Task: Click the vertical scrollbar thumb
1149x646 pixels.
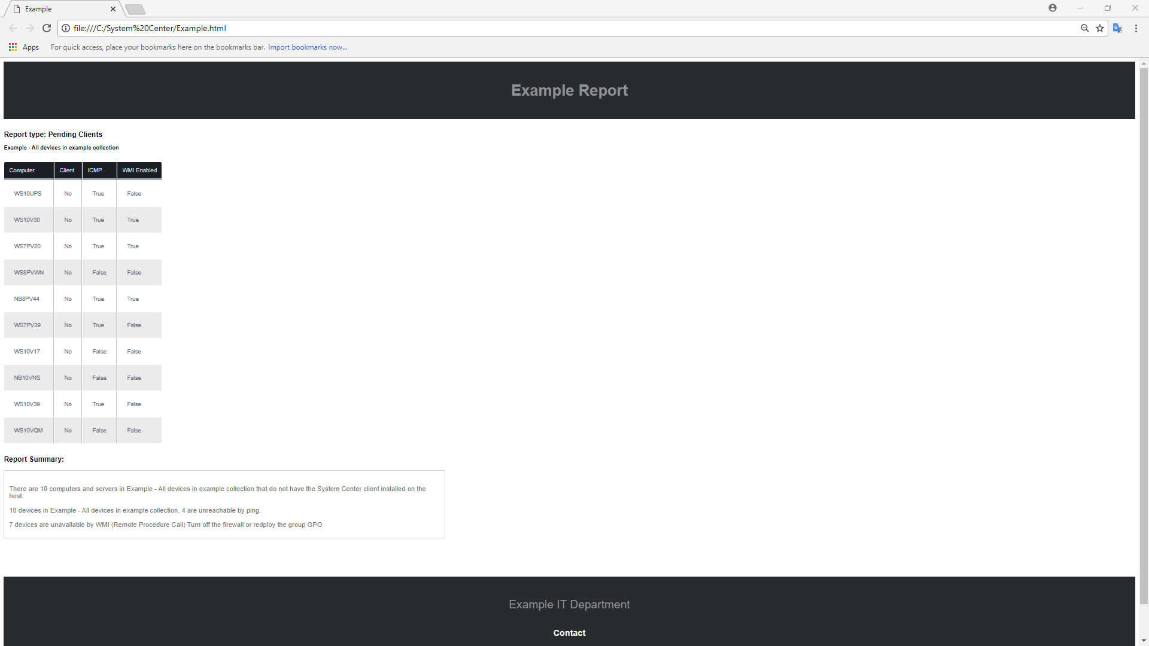Action: [1144, 335]
